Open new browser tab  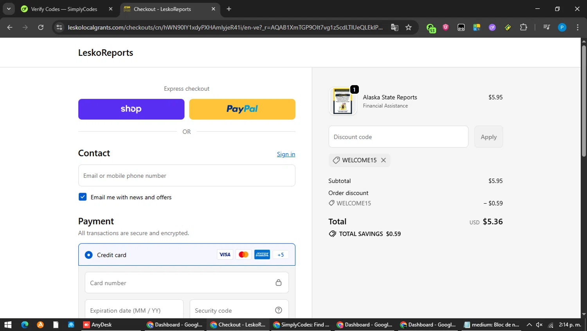click(229, 9)
